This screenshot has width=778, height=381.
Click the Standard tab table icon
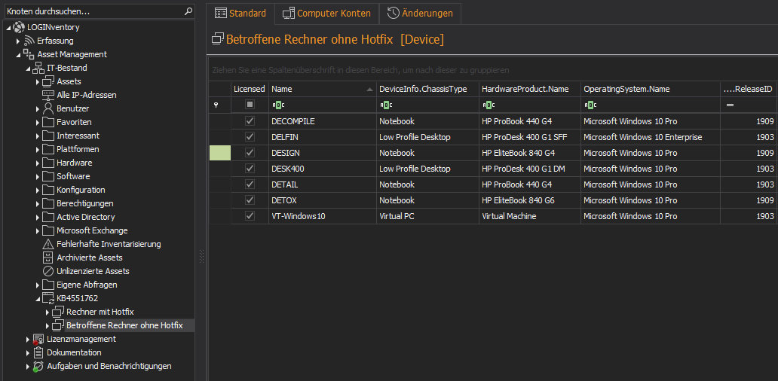(x=221, y=14)
